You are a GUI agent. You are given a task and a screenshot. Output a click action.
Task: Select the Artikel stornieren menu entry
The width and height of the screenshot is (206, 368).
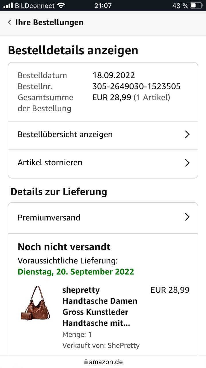(x=50, y=163)
